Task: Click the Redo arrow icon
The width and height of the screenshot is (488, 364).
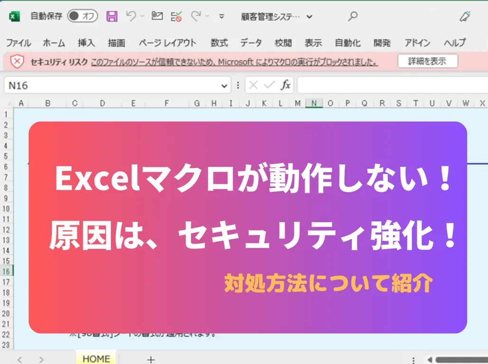Action: click(x=196, y=16)
